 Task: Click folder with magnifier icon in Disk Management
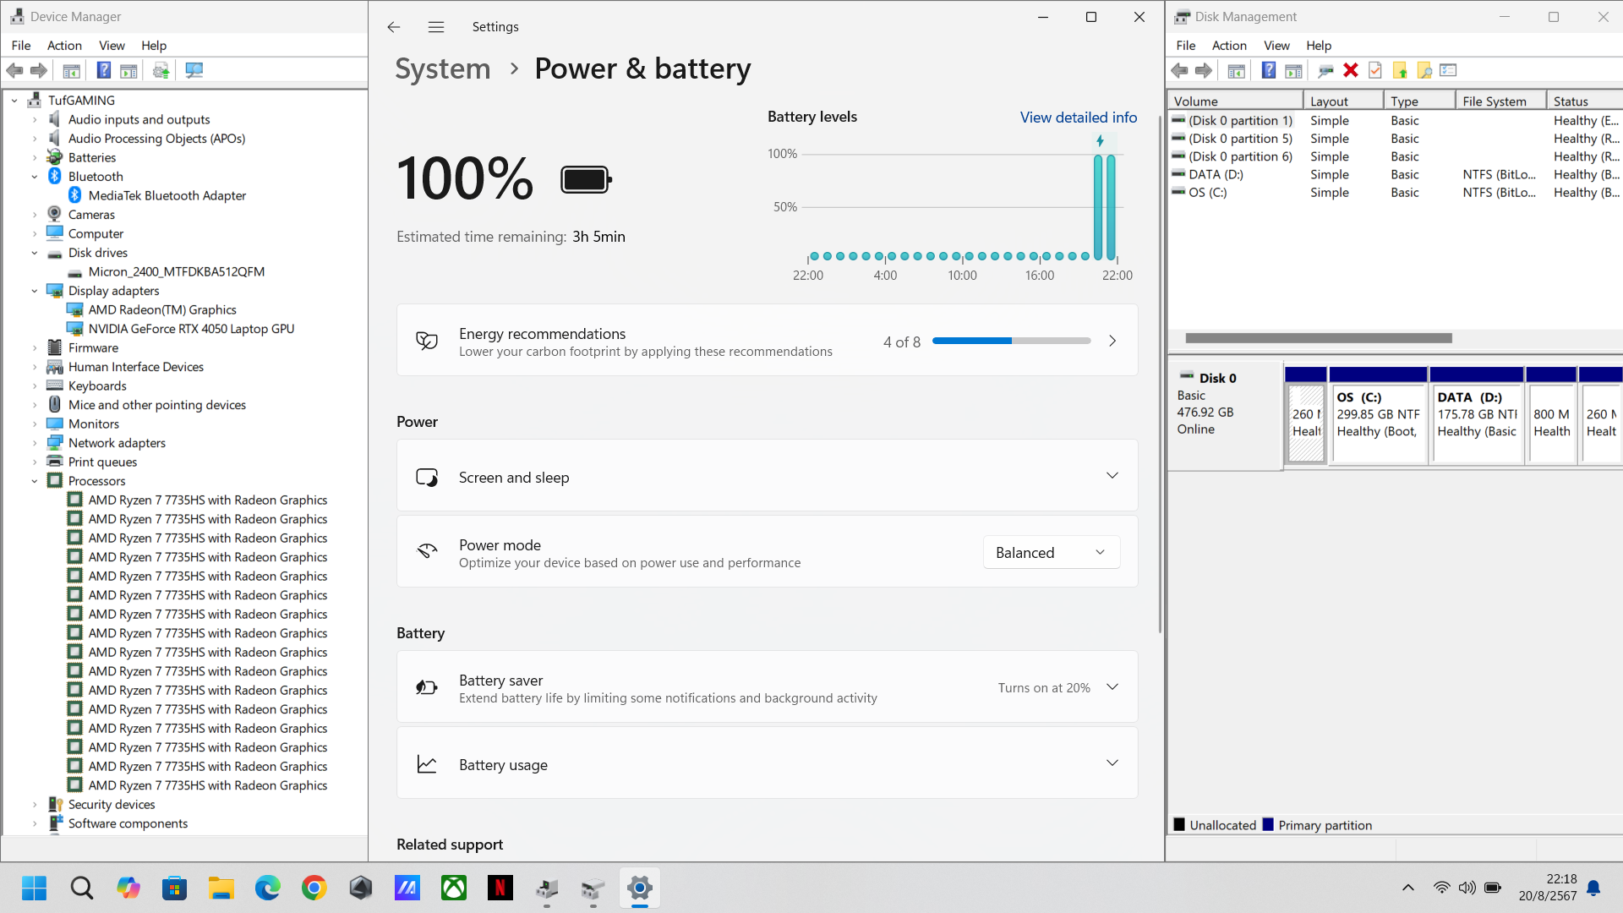tap(1424, 71)
